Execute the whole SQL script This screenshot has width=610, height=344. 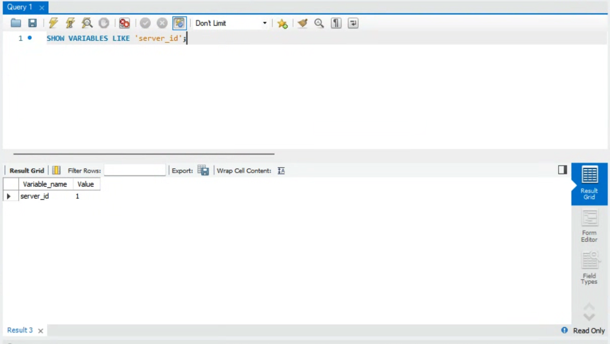(x=53, y=23)
